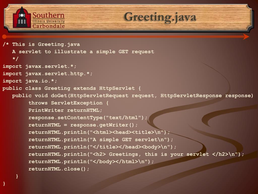The image size is (258, 194).
Task: Click the line 'PrintWriter returnHTML;'
Action: point(65,110)
